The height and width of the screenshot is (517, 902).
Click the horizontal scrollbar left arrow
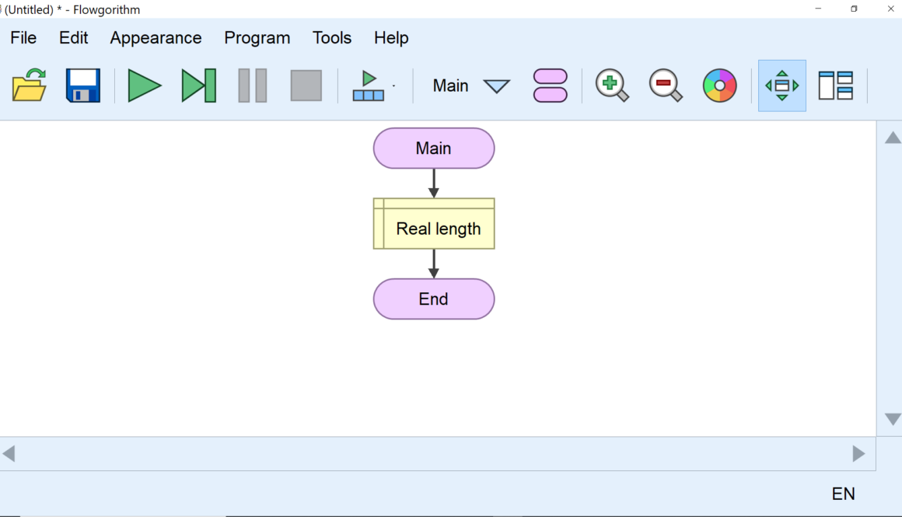coord(9,454)
